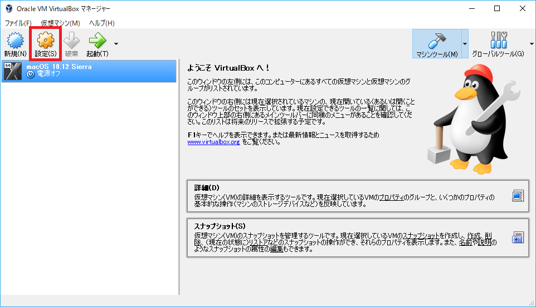Click the macOS VM 64-bit OS icon
Screen dimensions: 536x307
point(13,71)
